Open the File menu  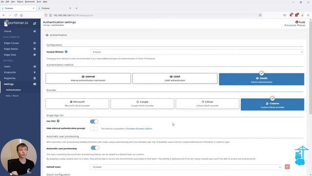coord(2,1)
